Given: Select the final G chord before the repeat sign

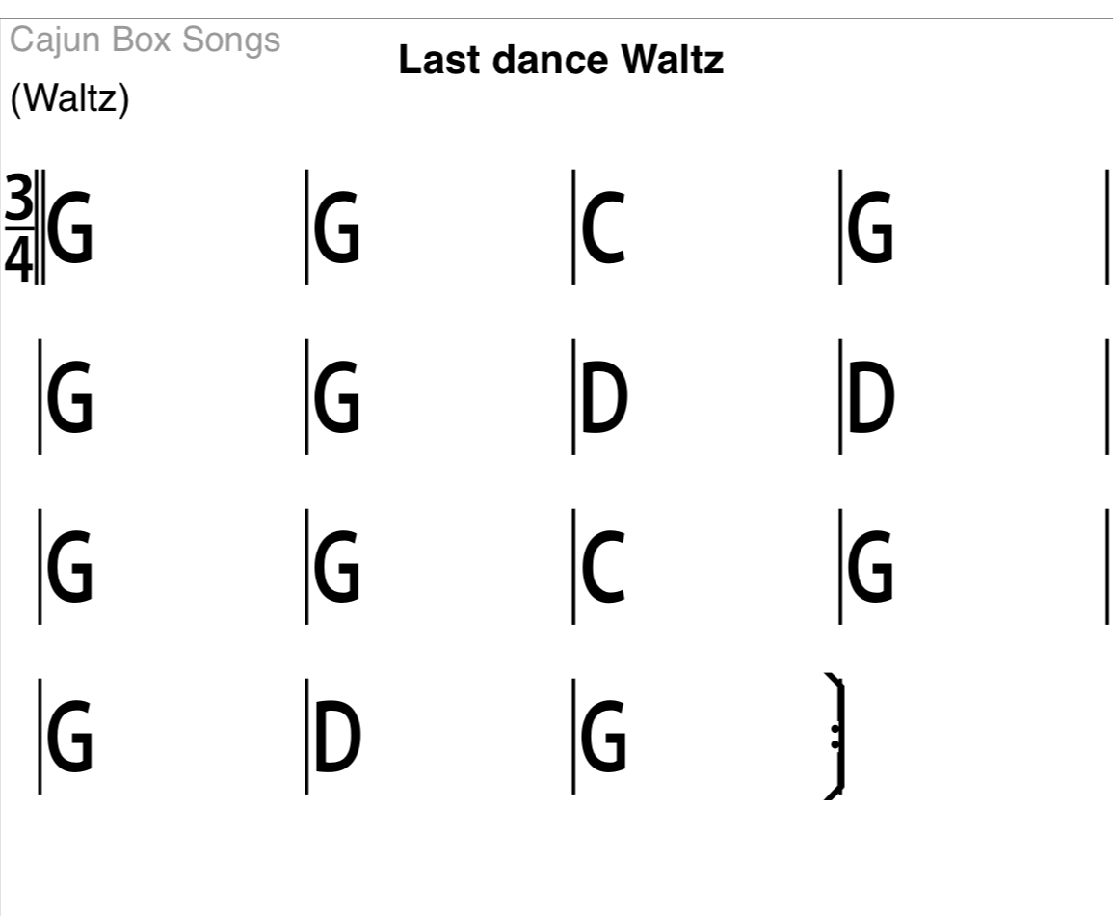Looking at the screenshot, I should [x=604, y=739].
